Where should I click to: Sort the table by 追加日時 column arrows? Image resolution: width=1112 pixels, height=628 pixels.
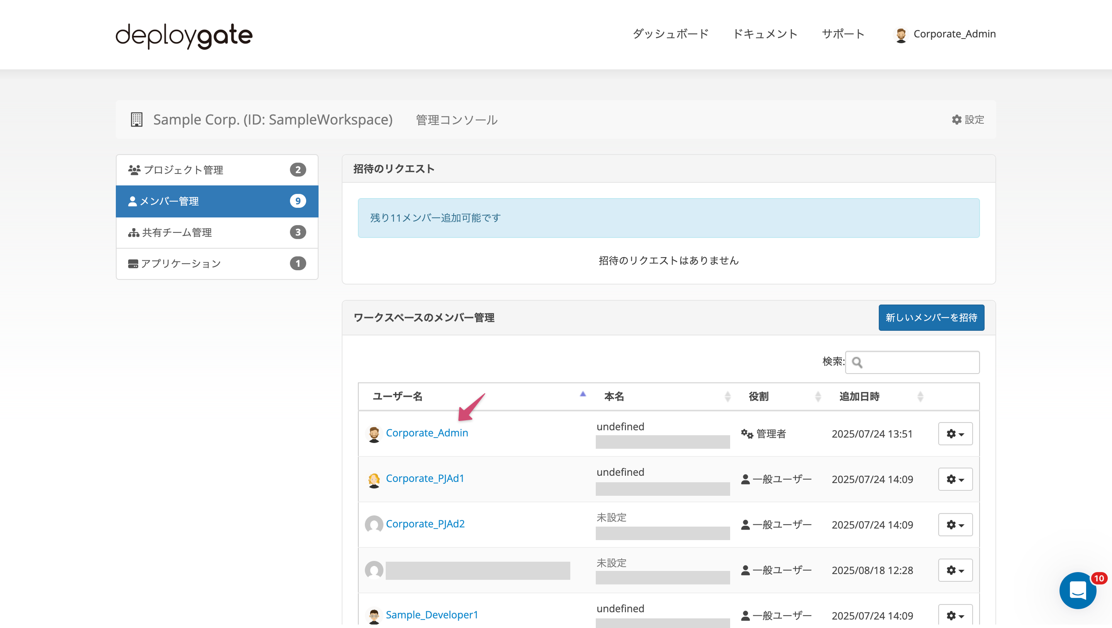tap(922, 396)
